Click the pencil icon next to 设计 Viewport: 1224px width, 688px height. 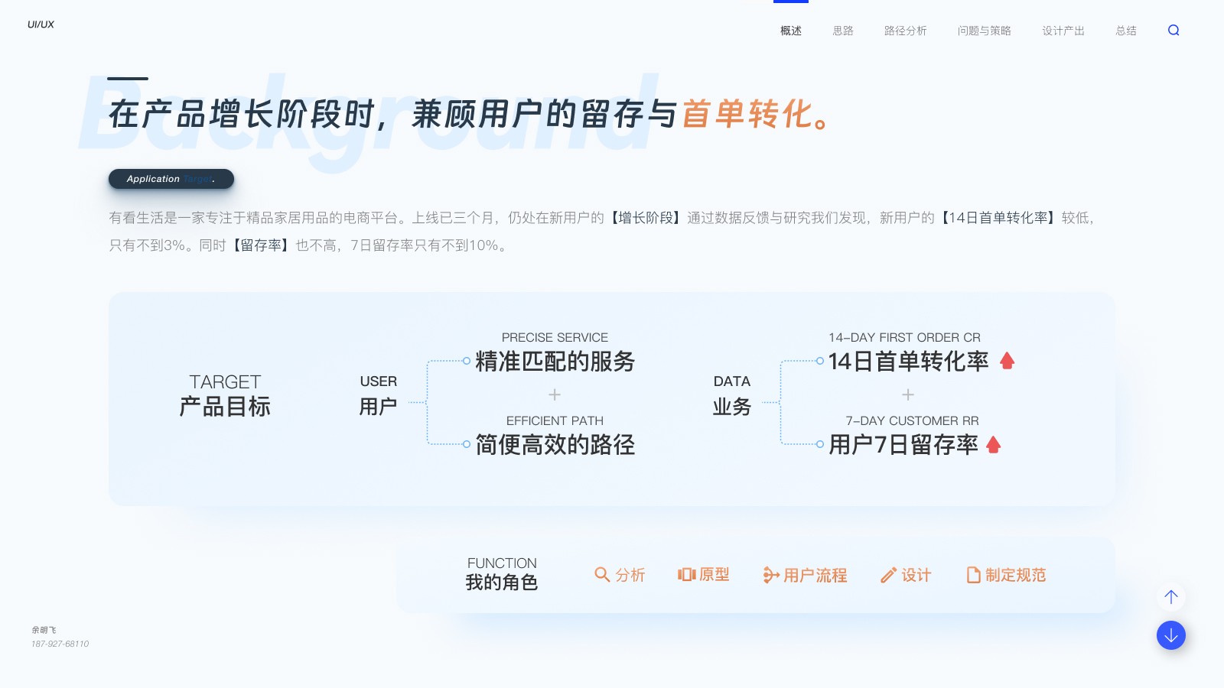pos(888,575)
